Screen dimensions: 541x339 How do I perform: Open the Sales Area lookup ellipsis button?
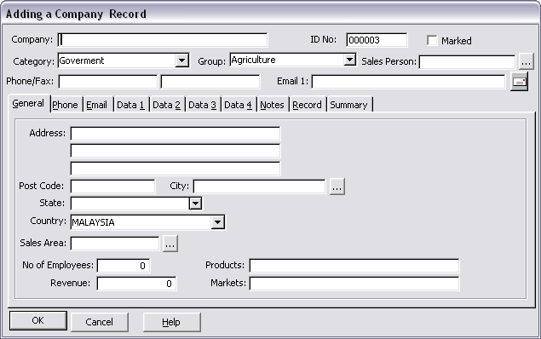pos(170,244)
